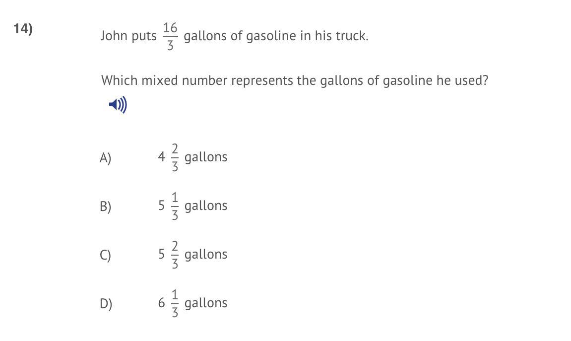Screen dimensions: 571x341
Task: Click the whole number 6 in option D
Action: (x=161, y=303)
